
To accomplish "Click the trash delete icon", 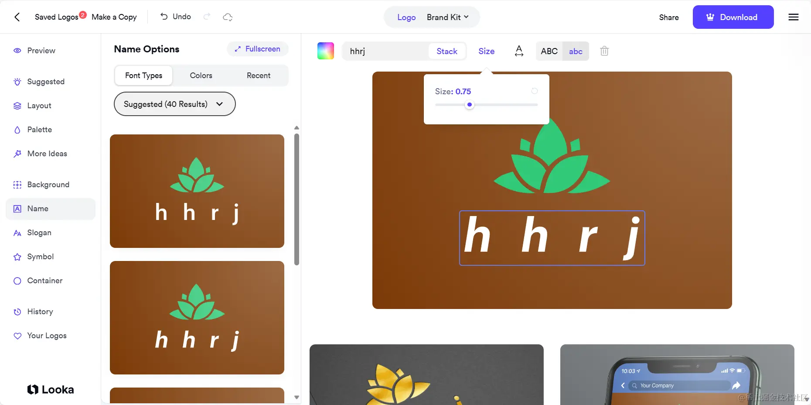I will click(604, 51).
